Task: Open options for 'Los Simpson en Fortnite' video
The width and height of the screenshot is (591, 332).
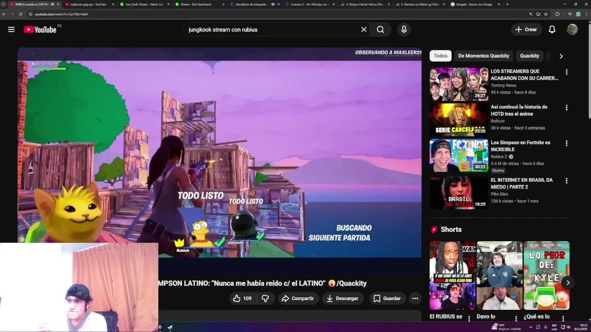Action: point(567,143)
